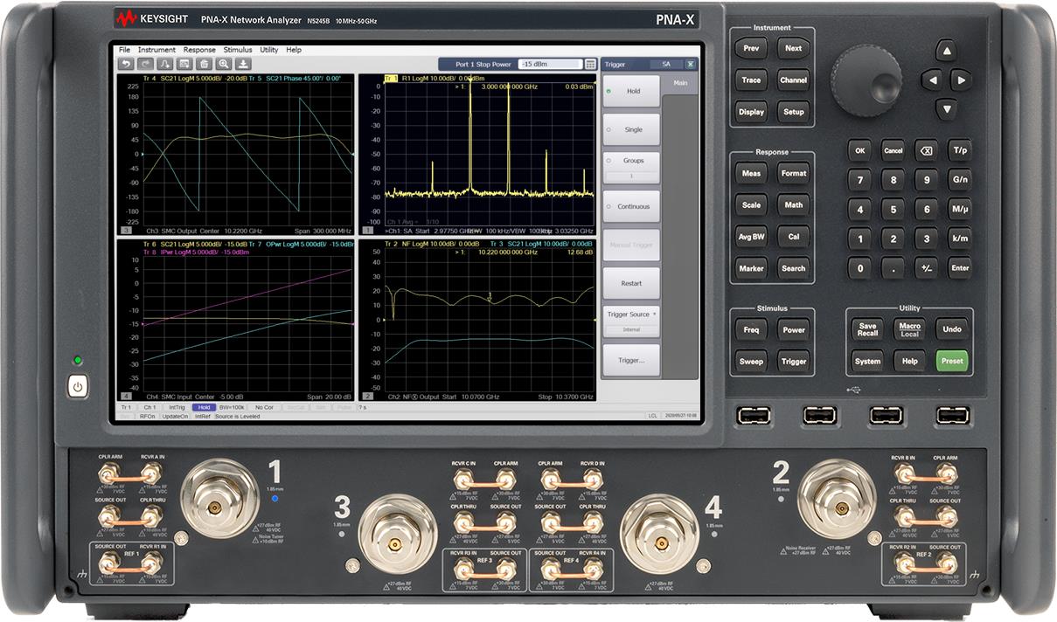Viewport: 1057px width, 622px height.
Task: Click the trash delete icon in the toolbar
Action: click(x=204, y=64)
